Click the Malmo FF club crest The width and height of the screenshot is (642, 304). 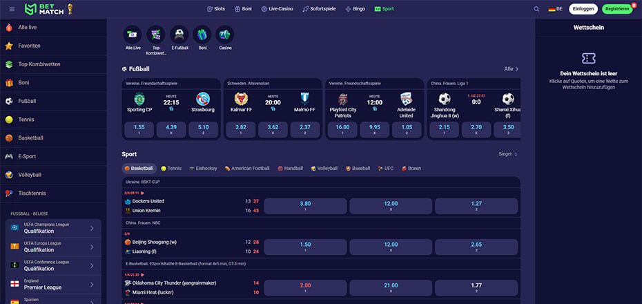[x=304, y=99]
